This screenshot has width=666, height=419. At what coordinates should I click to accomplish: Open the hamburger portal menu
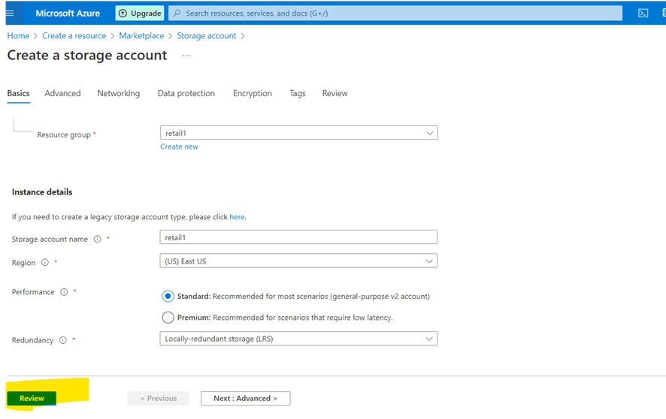click(10, 14)
